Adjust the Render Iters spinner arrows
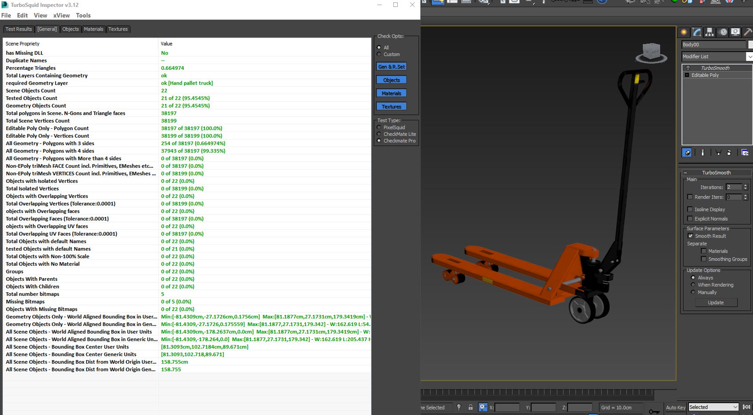 pos(746,197)
